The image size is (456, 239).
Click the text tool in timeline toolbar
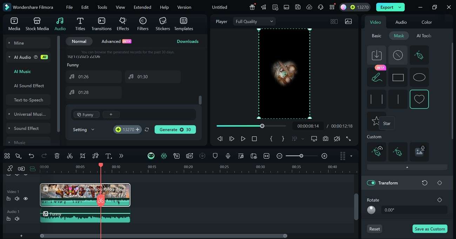coord(108,156)
